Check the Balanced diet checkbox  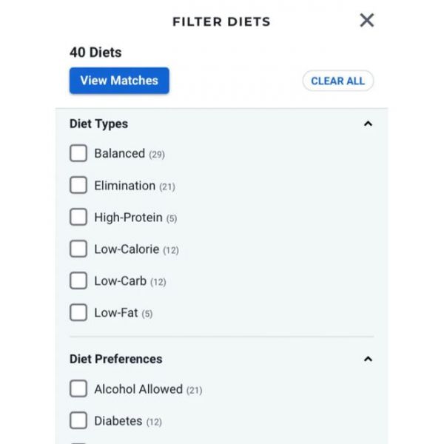(78, 153)
